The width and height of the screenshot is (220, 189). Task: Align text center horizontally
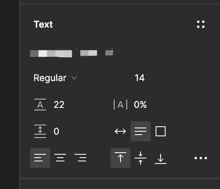click(60, 158)
